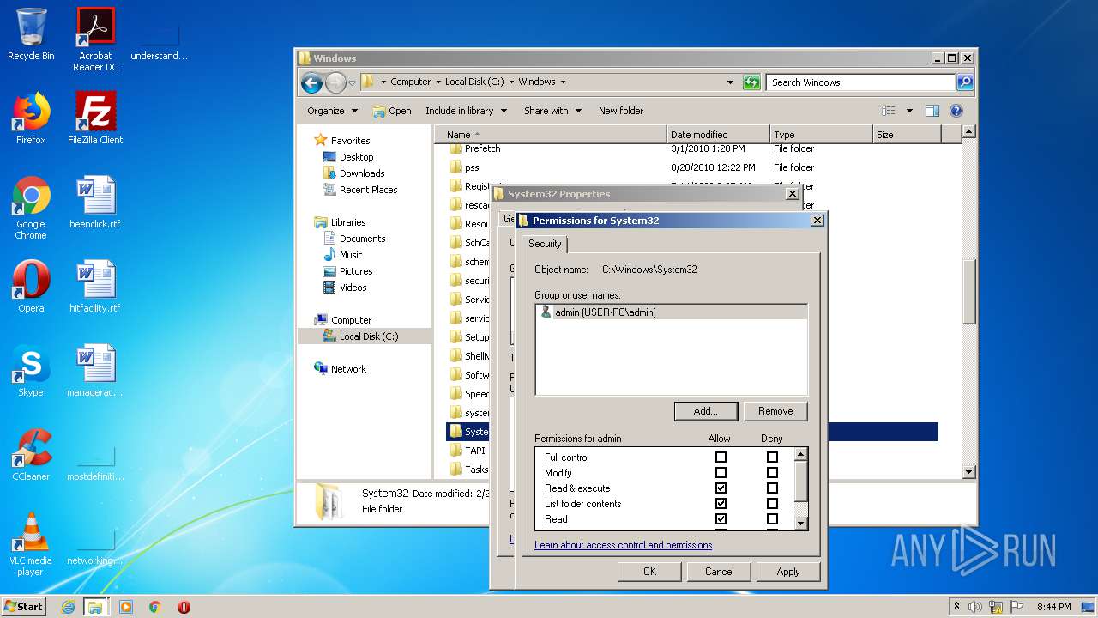Open the hitfacility.rtf document icon
This screenshot has width=1098, height=618.
95,287
